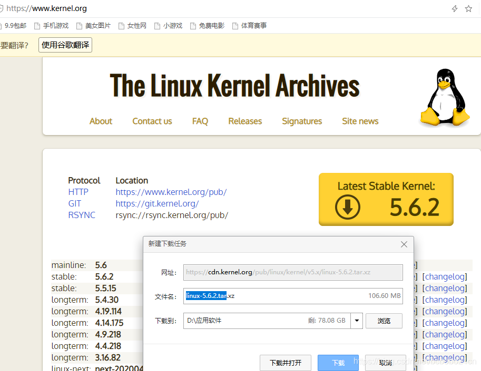Click longterm version 5.4.30 text
This screenshot has height=371, width=481.
point(107,300)
